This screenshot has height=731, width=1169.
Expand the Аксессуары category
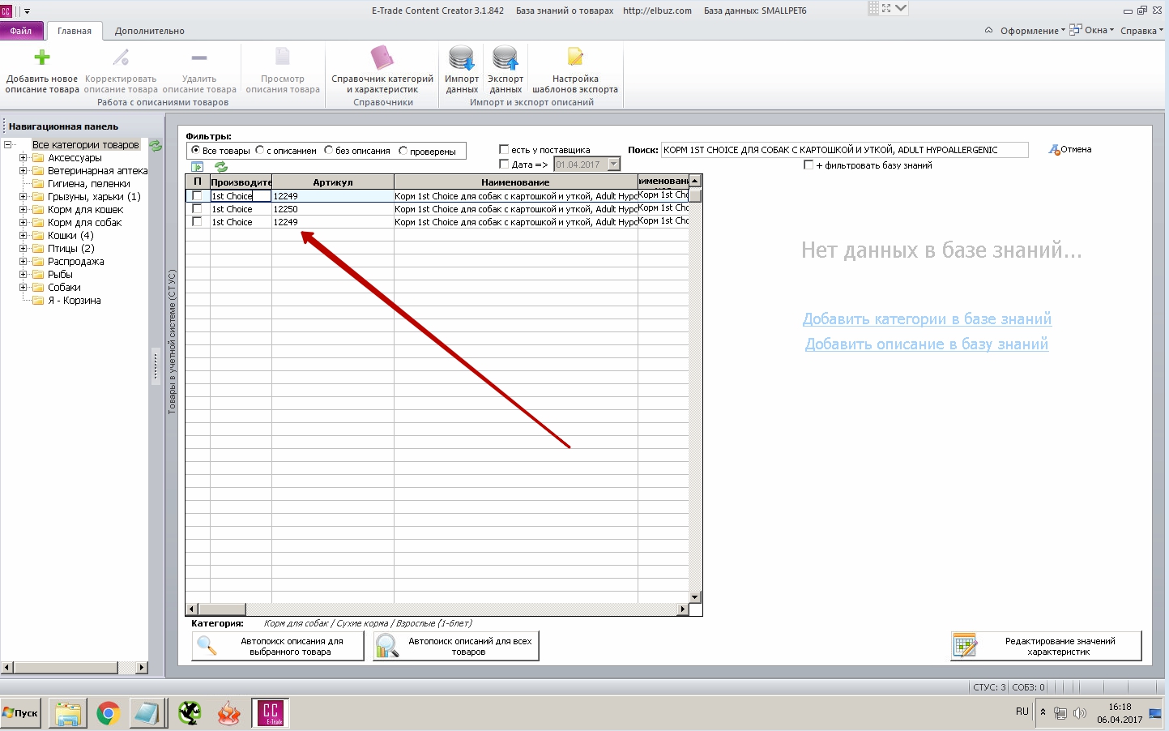[23, 158]
